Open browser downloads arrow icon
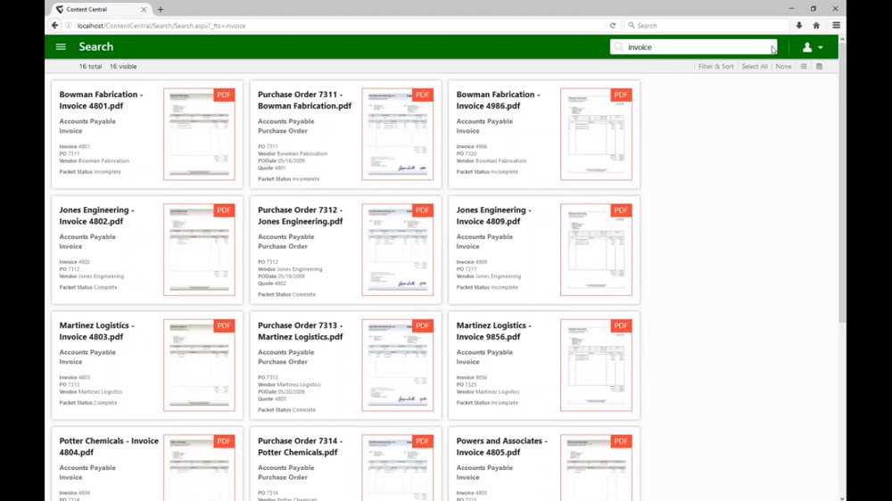This screenshot has width=892, height=501. 799,26
